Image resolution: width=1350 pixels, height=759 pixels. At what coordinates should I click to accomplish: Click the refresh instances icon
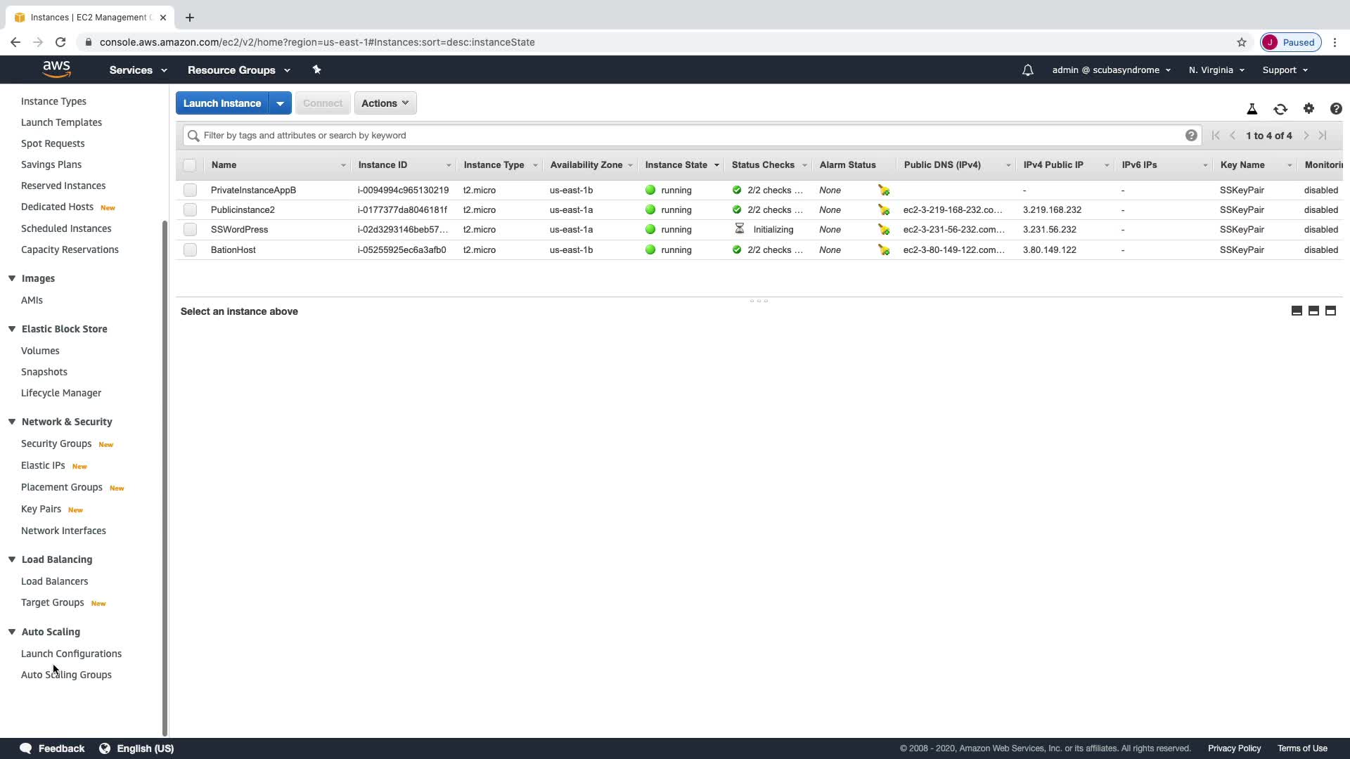coord(1280,109)
